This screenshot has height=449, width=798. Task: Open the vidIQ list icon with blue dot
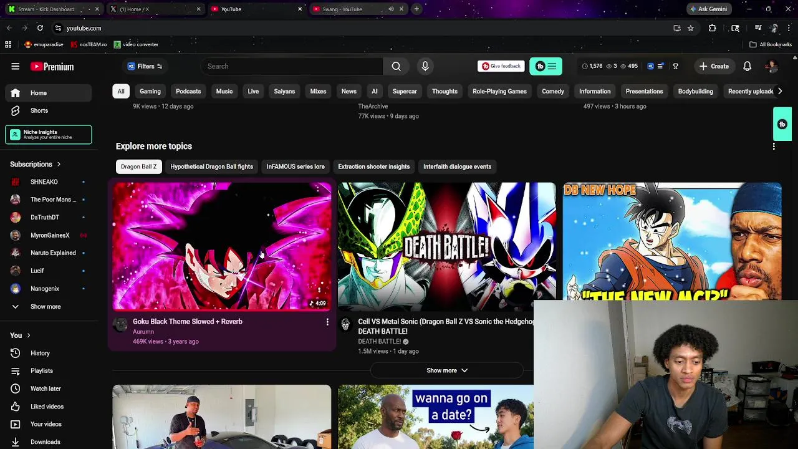[661, 66]
